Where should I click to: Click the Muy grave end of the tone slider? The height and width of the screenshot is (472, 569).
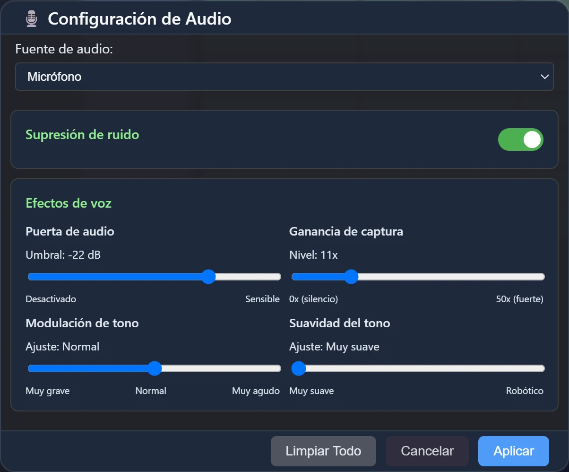click(x=30, y=368)
